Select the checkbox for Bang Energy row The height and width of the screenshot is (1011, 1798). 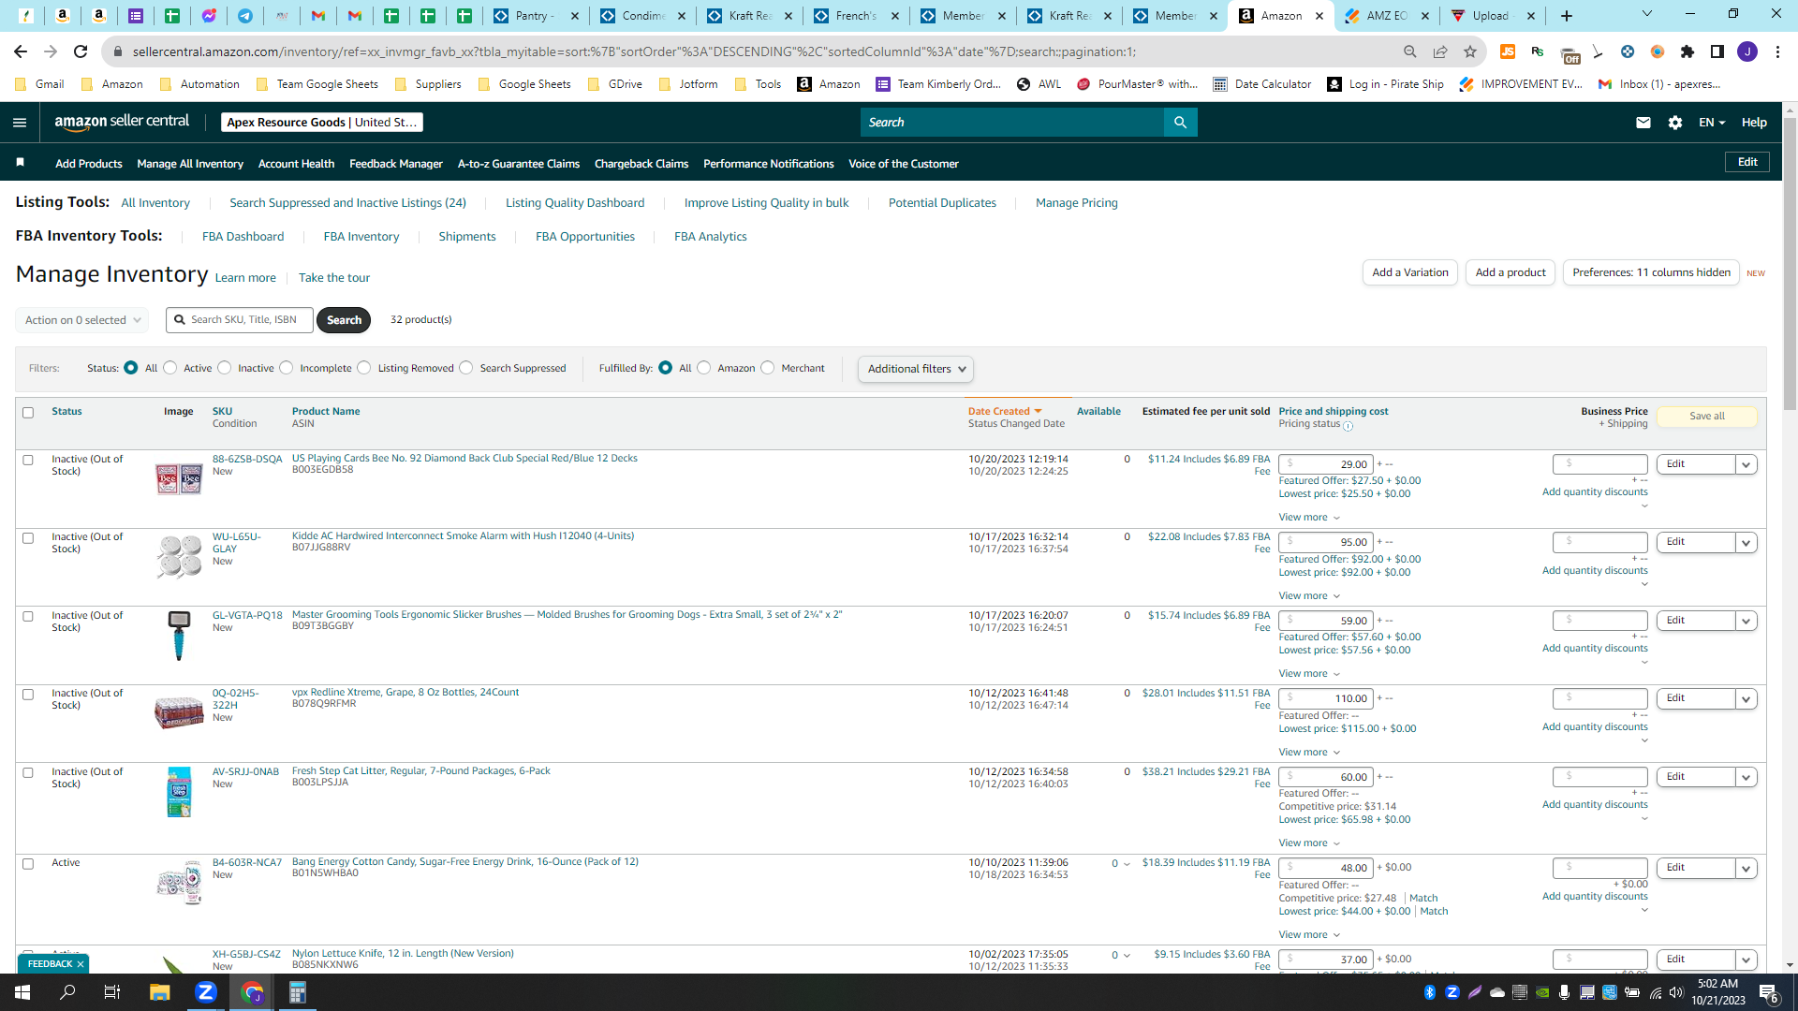click(28, 864)
